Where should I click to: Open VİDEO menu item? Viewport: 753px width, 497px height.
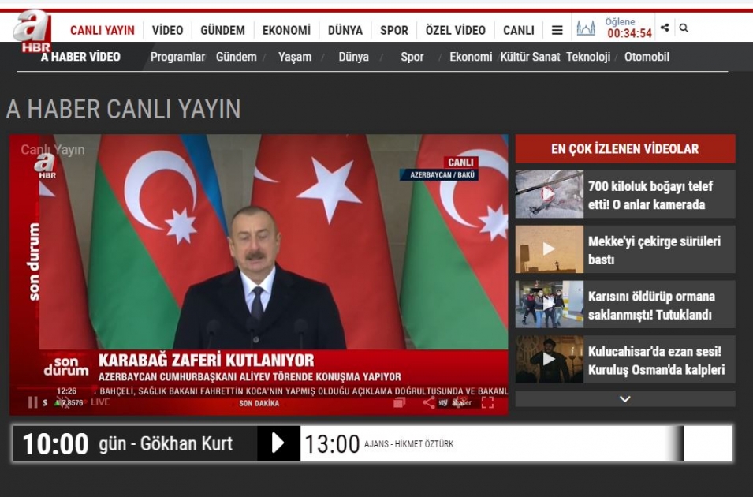(168, 31)
